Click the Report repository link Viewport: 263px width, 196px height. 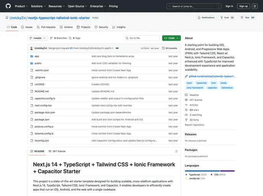pos(195,125)
